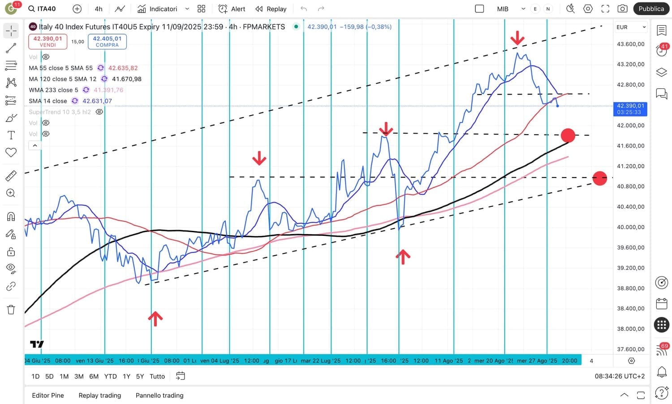Open the quick search icon
The height and width of the screenshot is (404, 672).
570,9
